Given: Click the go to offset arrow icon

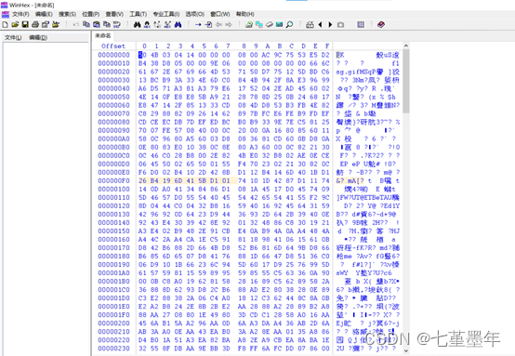Looking at the screenshot, I should click(198, 24).
